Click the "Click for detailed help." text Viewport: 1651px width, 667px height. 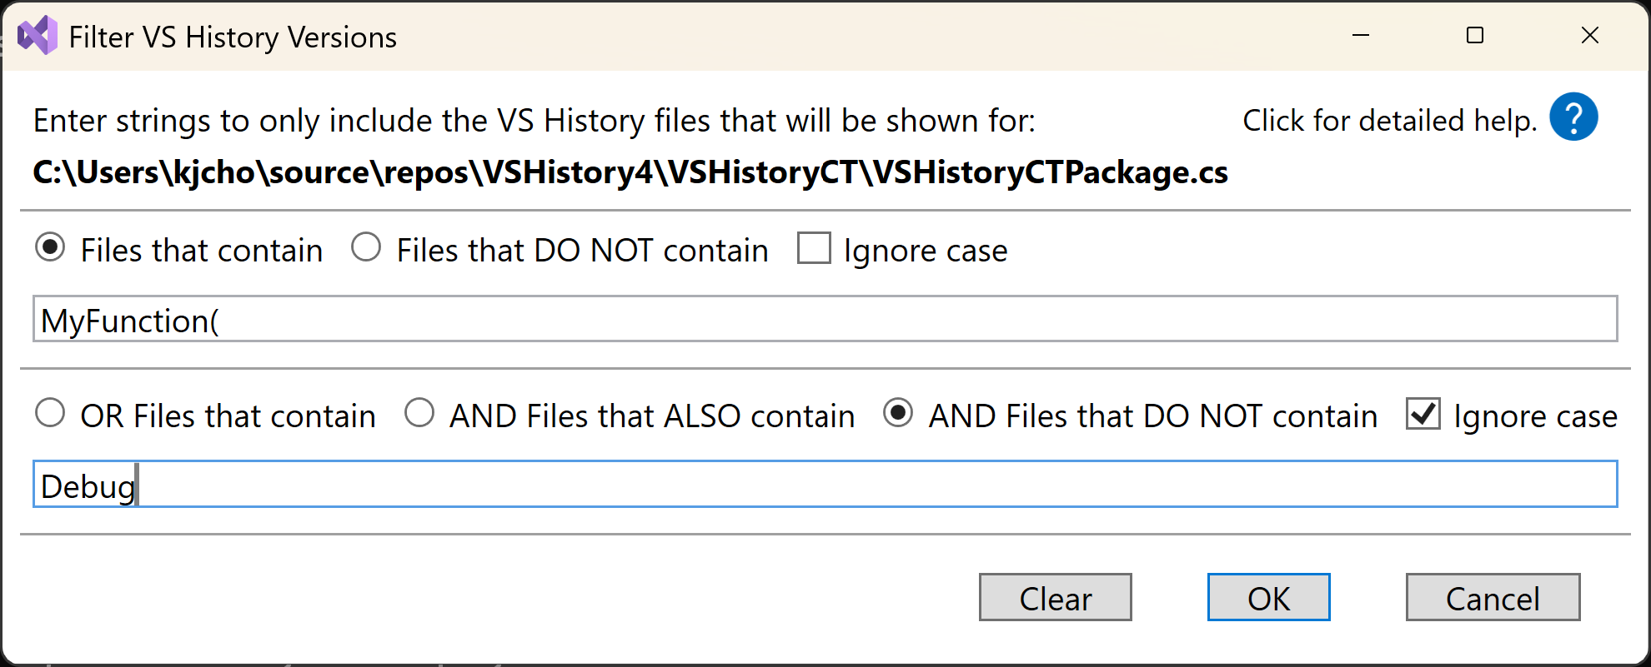(1389, 121)
